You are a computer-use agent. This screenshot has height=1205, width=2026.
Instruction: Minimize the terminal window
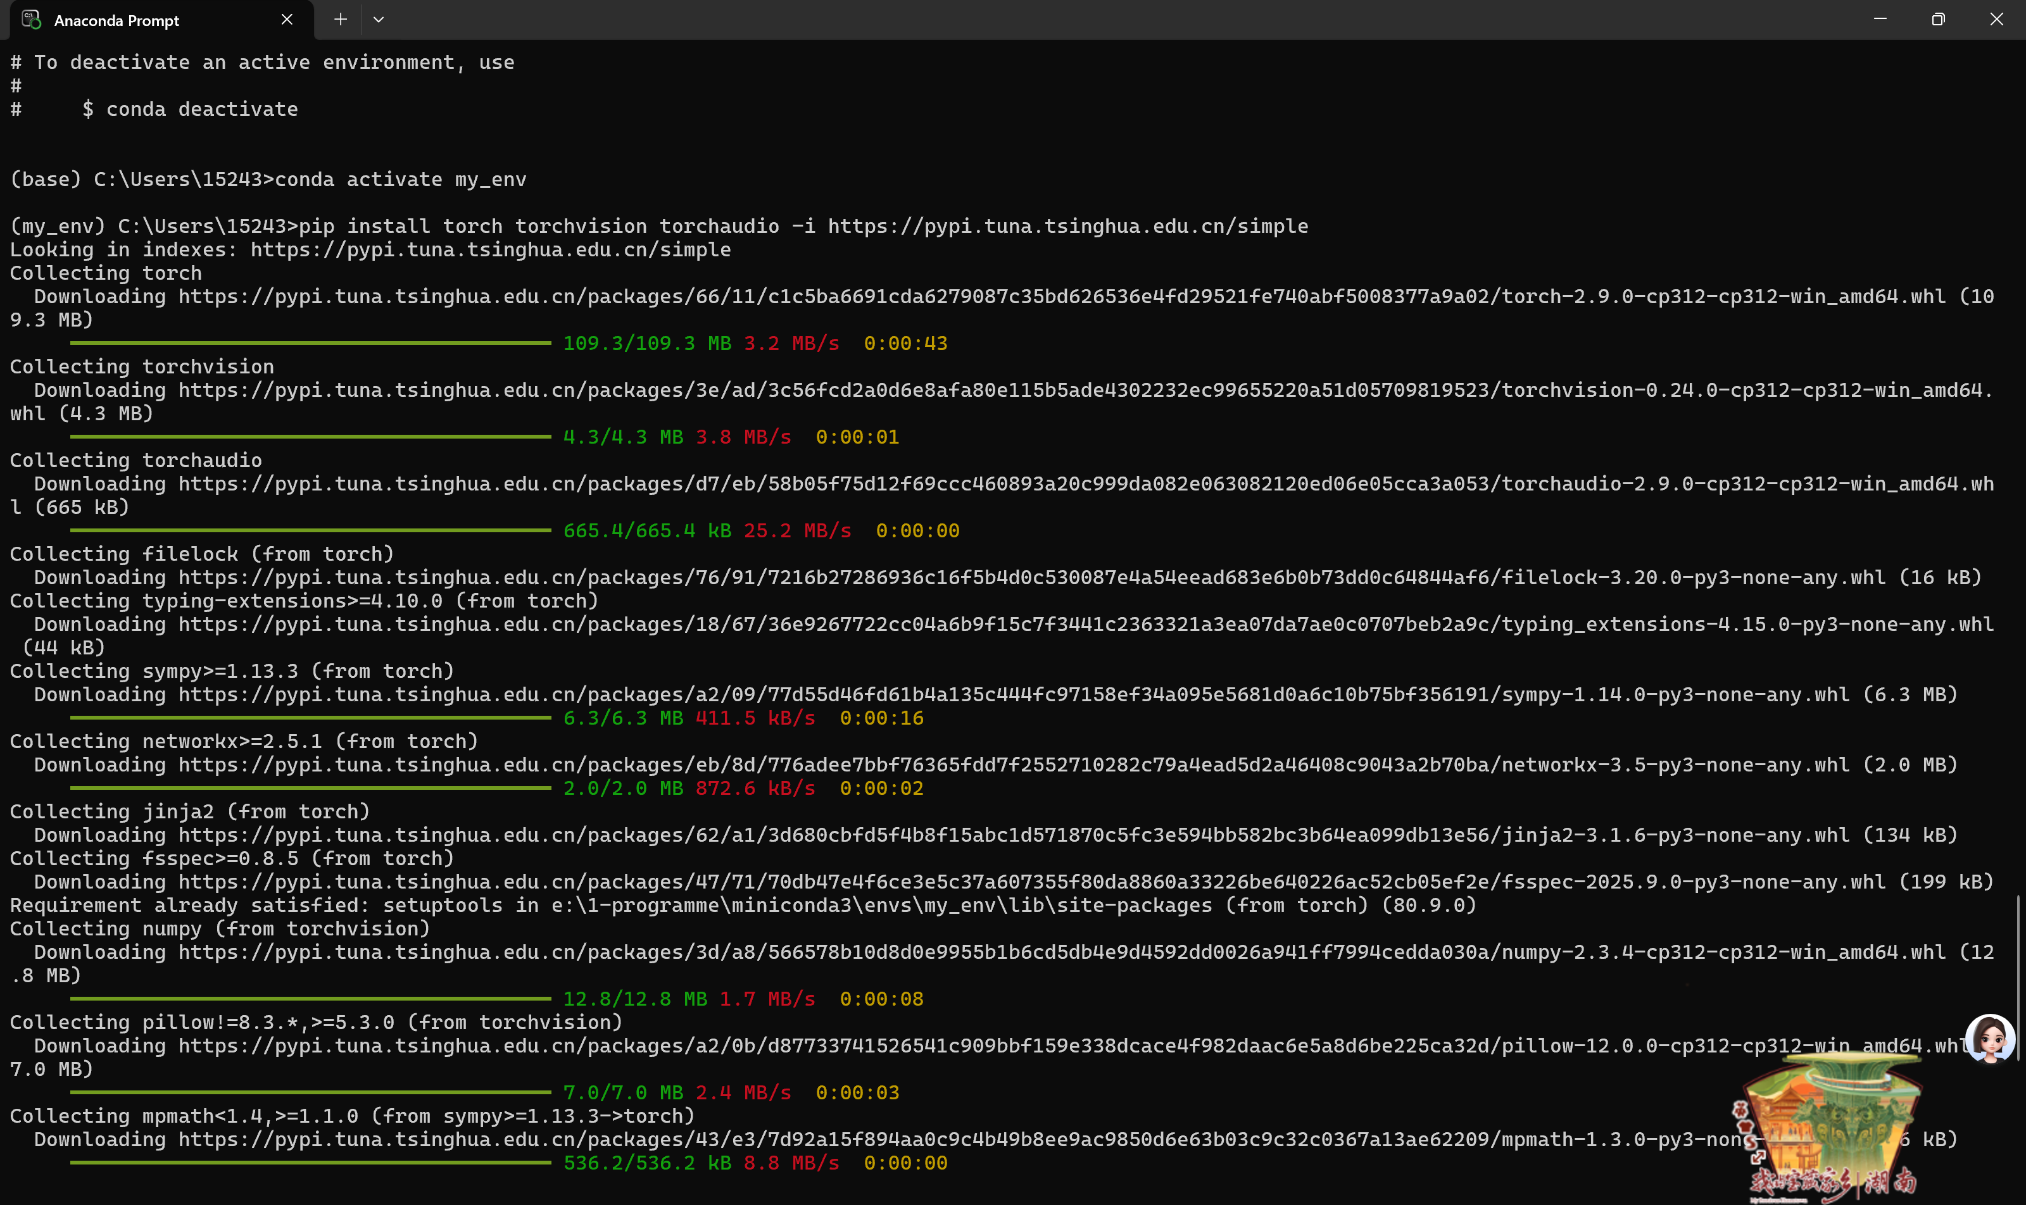point(1880,20)
